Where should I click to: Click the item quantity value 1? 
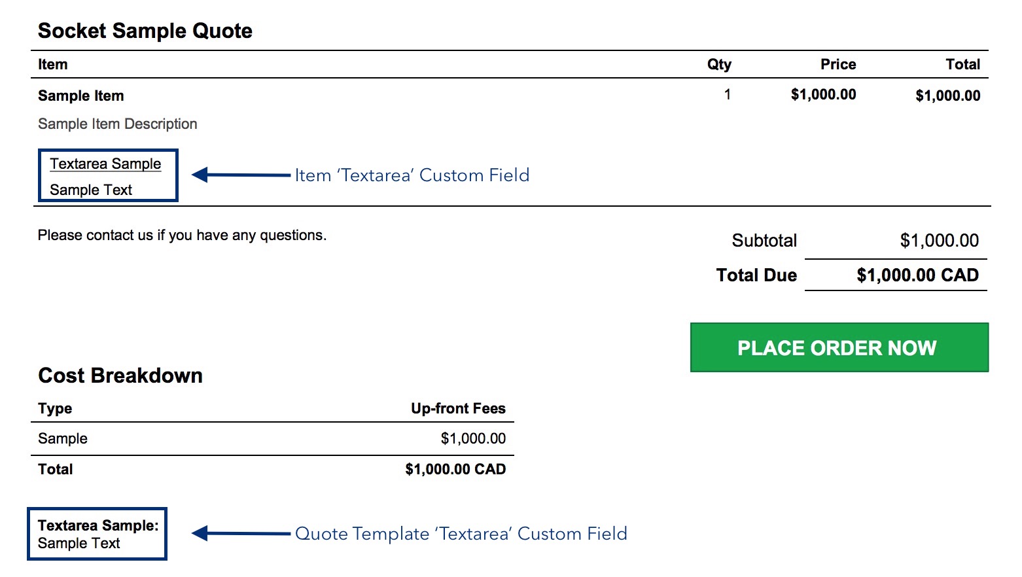(727, 95)
